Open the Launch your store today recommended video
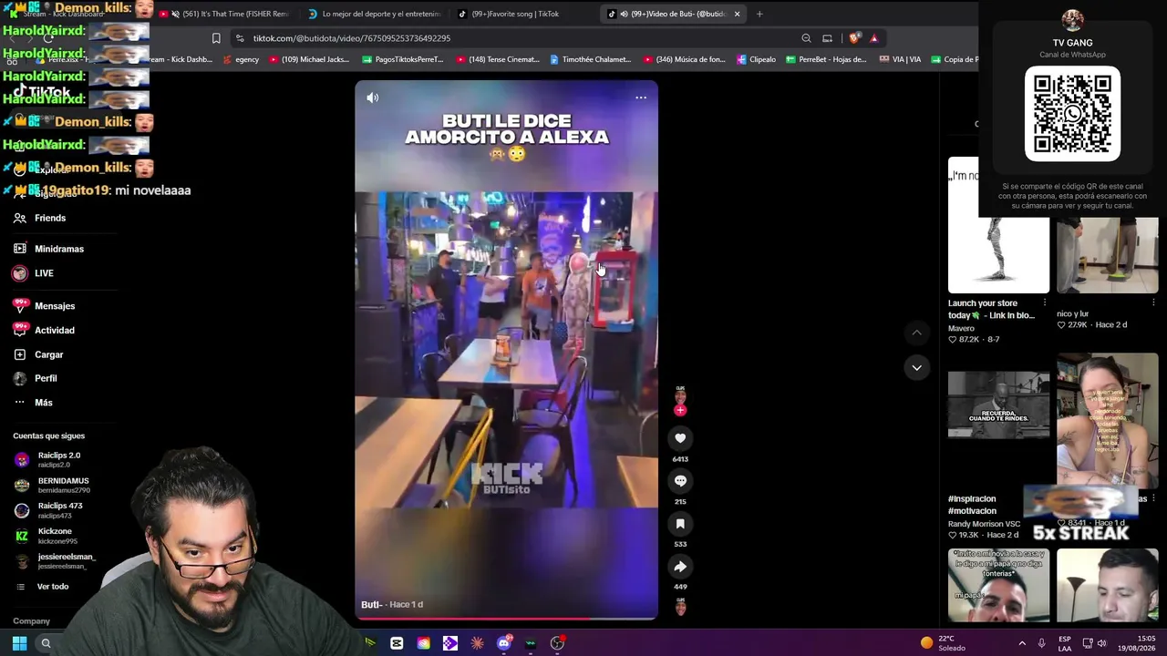The width and height of the screenshot is (1167, 656). pyautogui.click(x=998, y=225)
